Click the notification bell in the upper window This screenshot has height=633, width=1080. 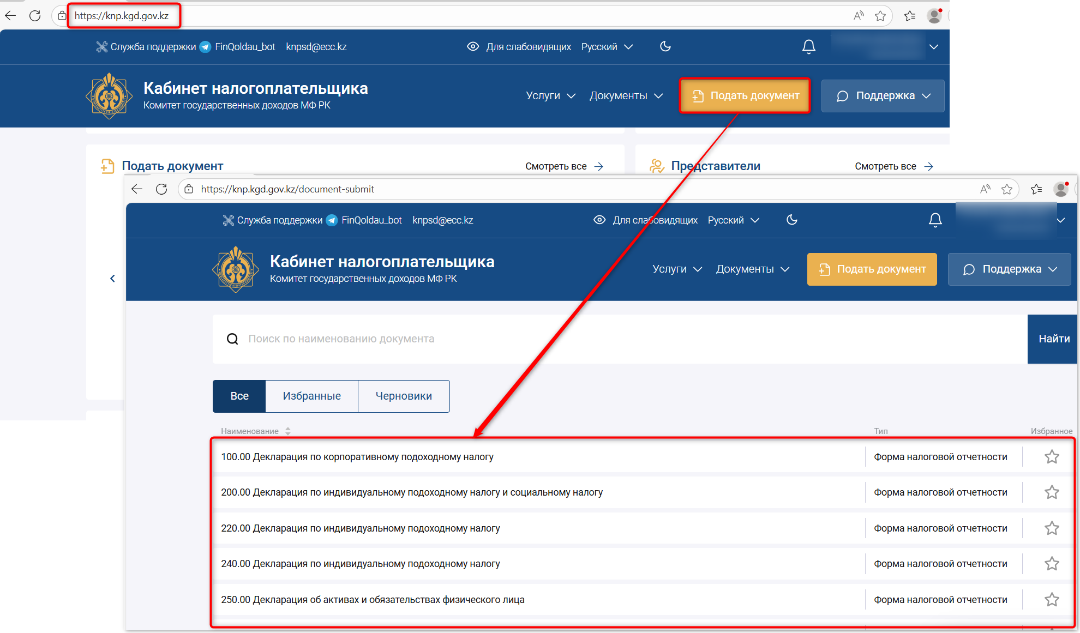tap(808, 47)
